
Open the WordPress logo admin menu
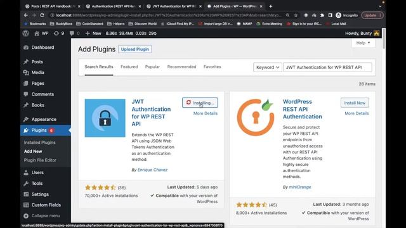25,34
